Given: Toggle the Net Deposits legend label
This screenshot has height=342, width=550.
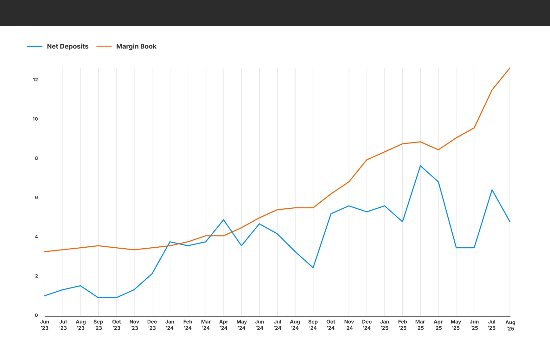Looking at the screenshot, I should pos(67,46).
